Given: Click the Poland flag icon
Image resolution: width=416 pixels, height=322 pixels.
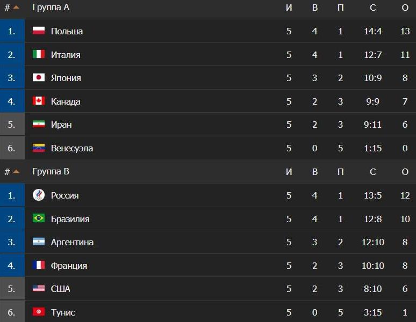Looking at the screenshot, I should pos(39,31).
